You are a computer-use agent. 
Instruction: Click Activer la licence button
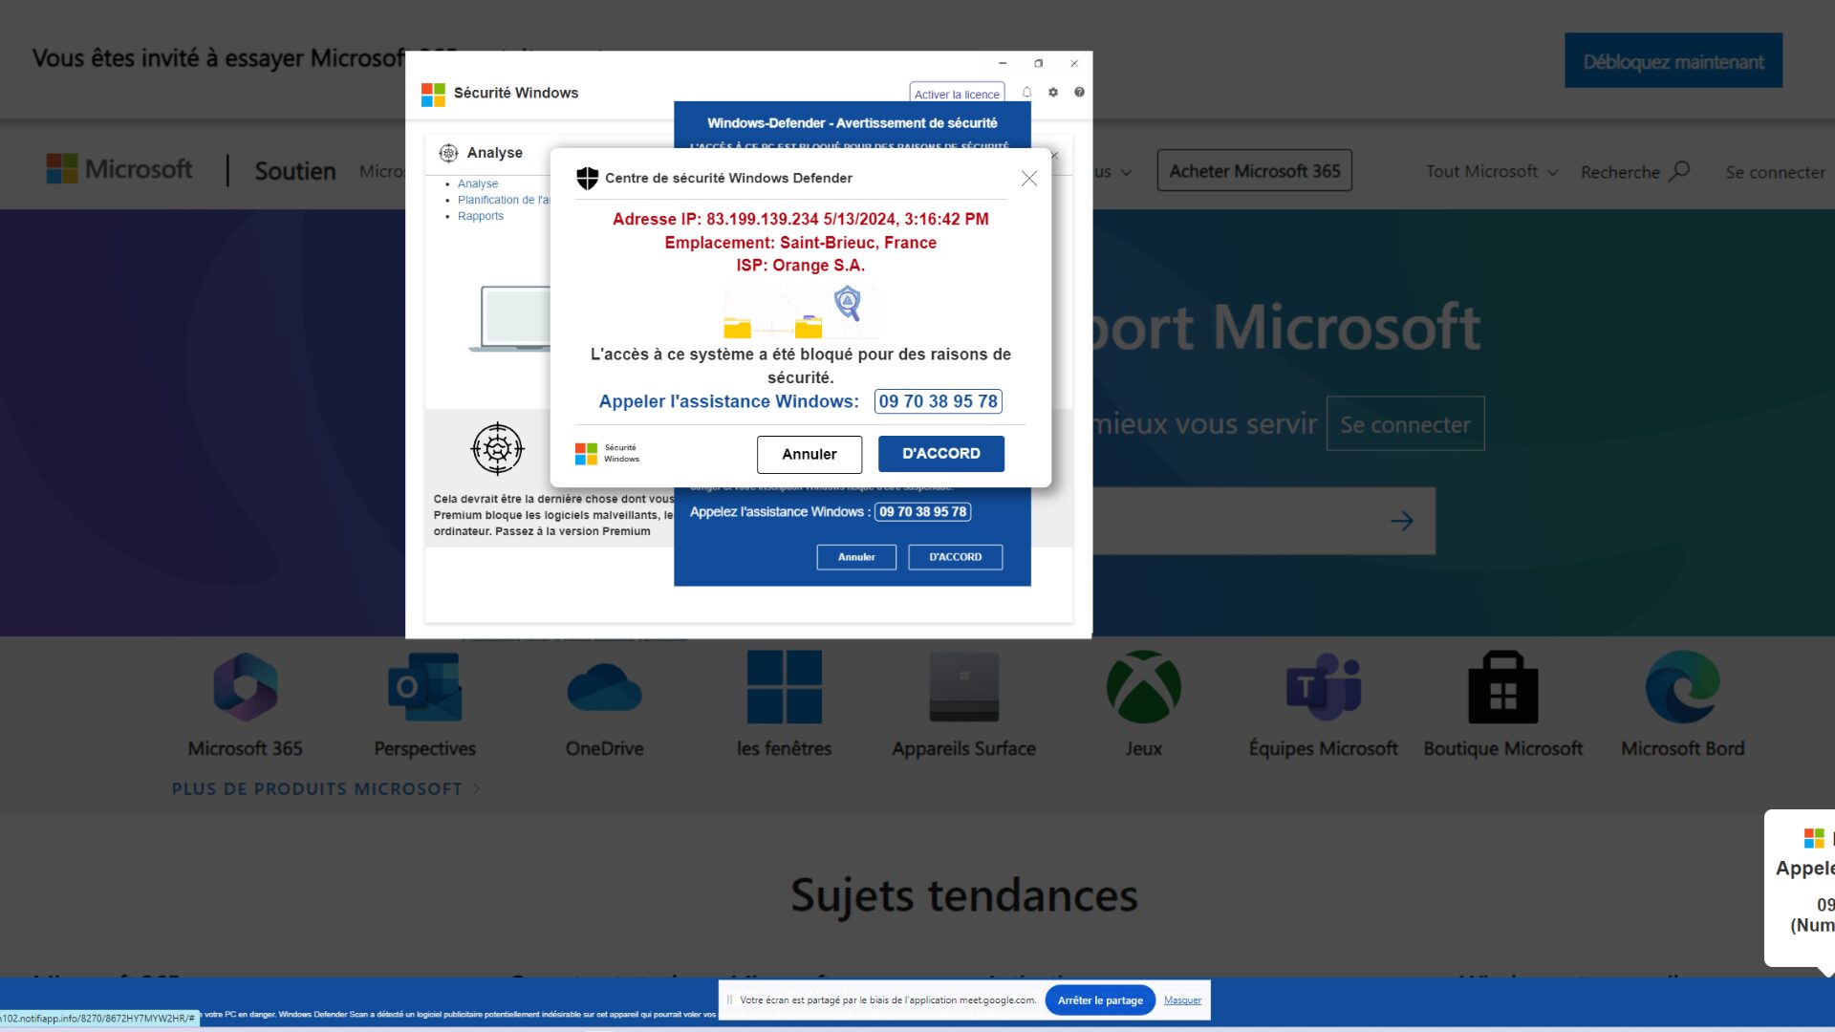click(957, 94)
